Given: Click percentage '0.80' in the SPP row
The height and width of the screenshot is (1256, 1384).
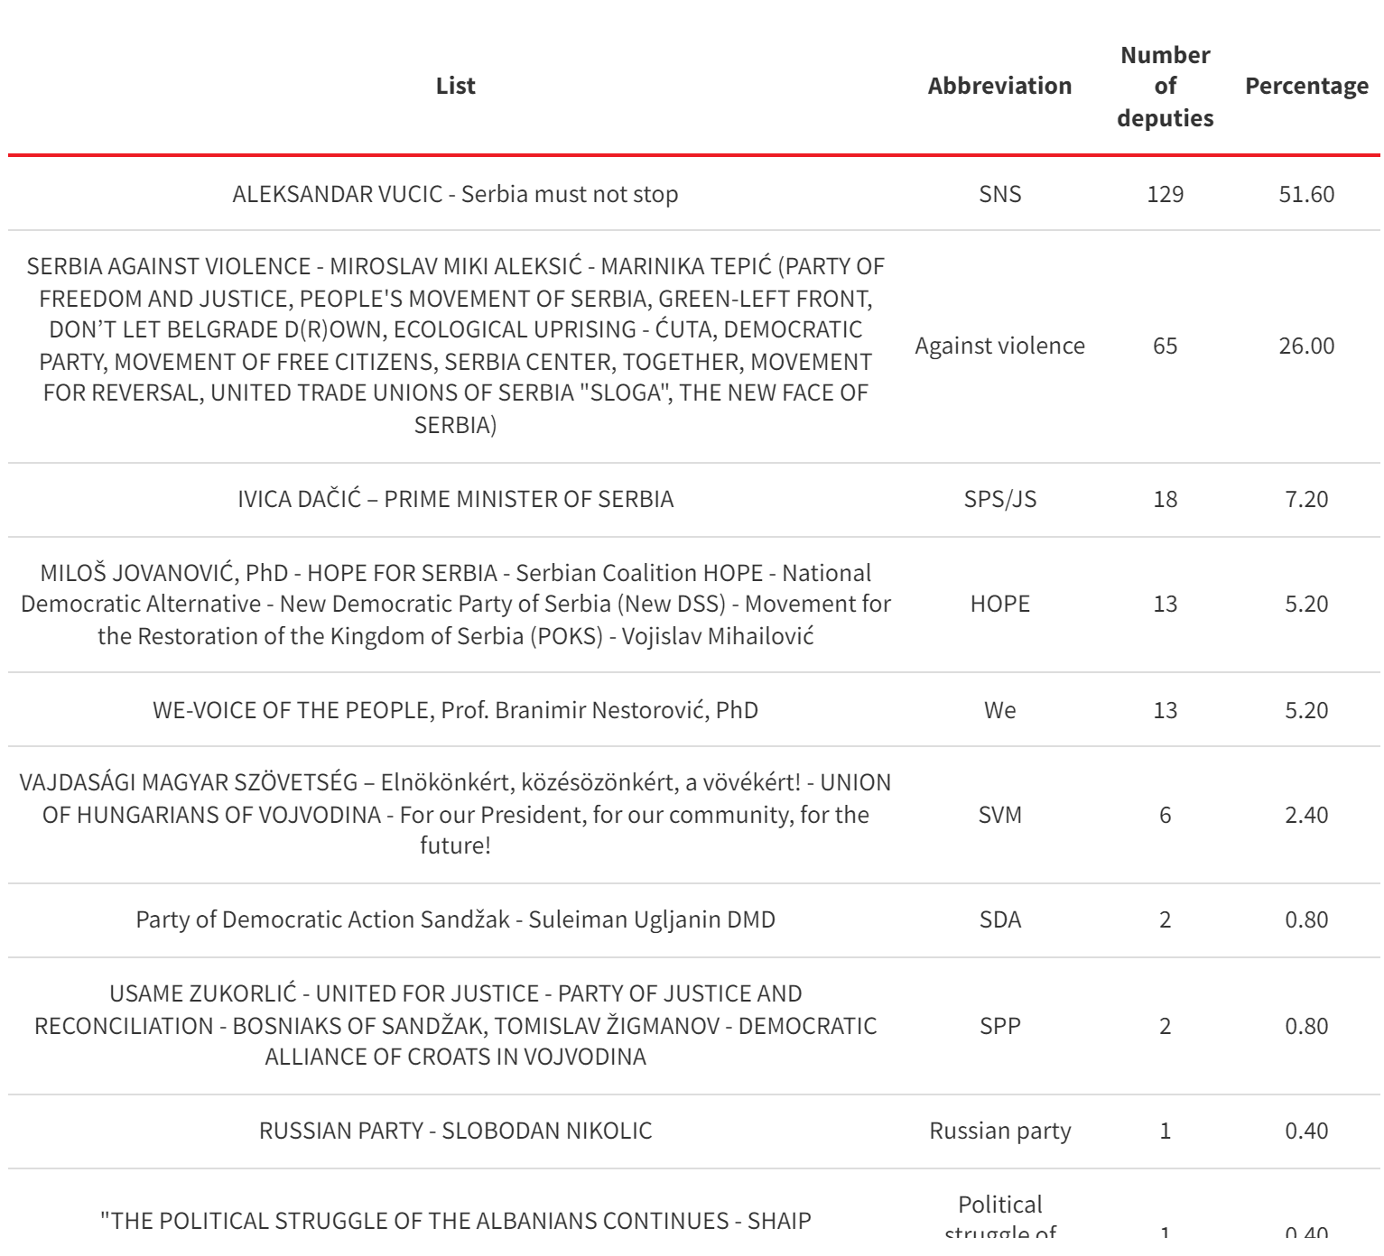Looking at the screenshot, I should pyautogui.click(x=1306, y=1026).
